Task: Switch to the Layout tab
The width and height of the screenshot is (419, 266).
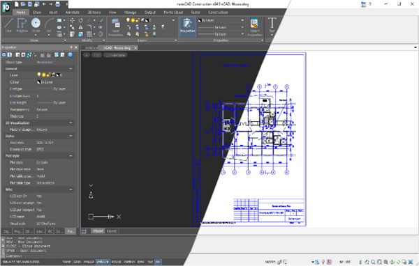Action: pyautogui.click(x=112, y=231)
